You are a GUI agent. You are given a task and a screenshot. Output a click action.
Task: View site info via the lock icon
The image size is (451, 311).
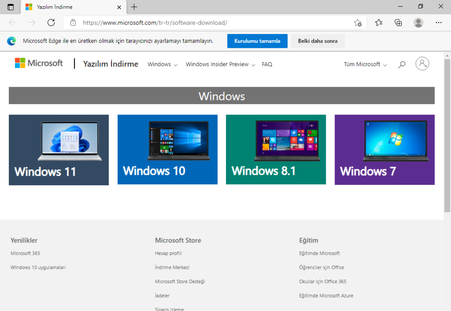coord(73,22)
